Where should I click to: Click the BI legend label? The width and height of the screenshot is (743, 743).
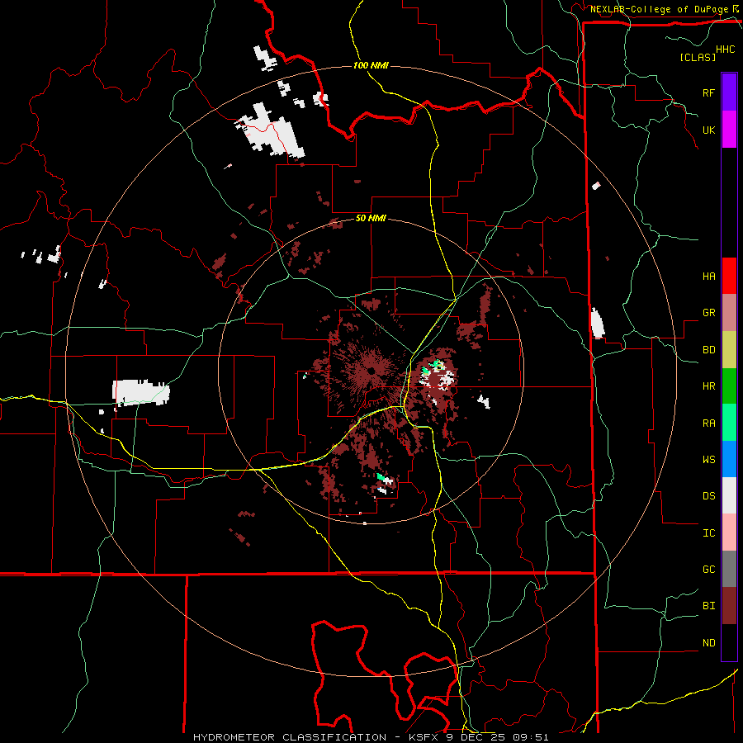click(708, 606)
